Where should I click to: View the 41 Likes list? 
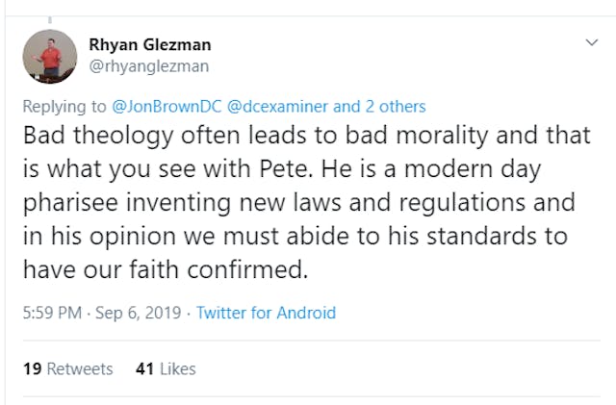[x=166, y=368]
